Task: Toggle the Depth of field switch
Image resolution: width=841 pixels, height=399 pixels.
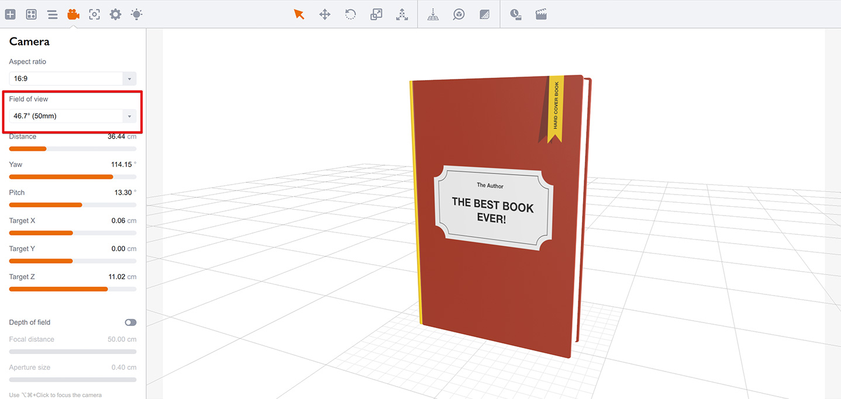Action: click(x=130, y=322)
